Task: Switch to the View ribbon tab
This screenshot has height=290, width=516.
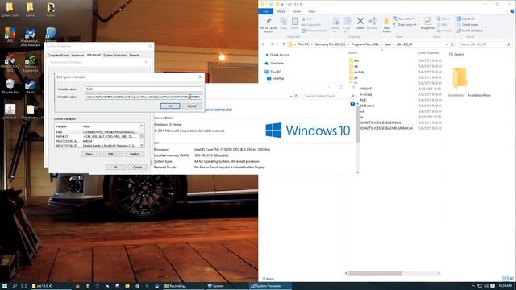Action: (312, 11)
